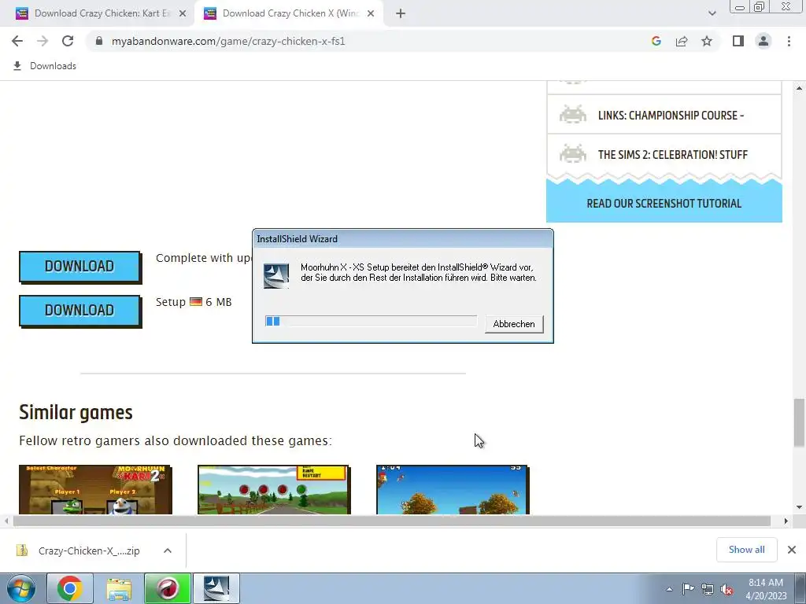Open Windows Explorer from the taskbar

pyautogui.click(x=119, y=588)
